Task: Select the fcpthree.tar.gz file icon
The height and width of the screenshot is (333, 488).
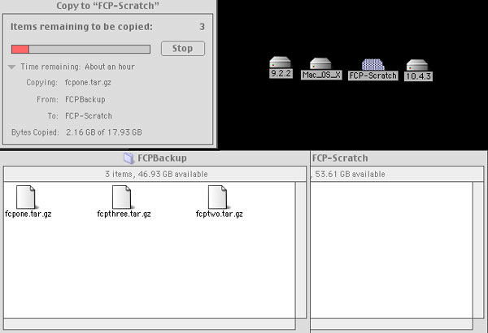Action: [122, 197]
